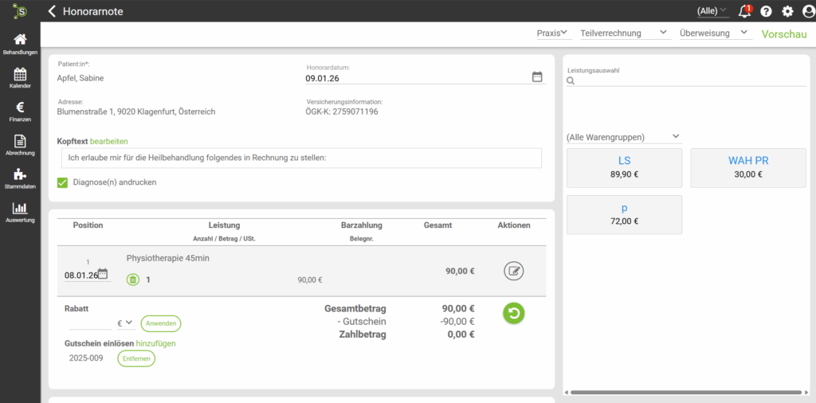
Task: Expand the Alle Warengruppen dropdown
Action: tap(623, 137)
